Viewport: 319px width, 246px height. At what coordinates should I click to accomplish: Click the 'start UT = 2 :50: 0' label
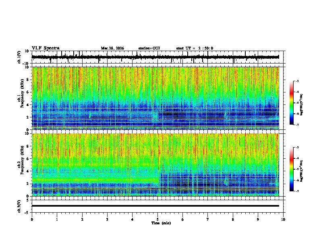pyautogui.click(x=195, y=48)
